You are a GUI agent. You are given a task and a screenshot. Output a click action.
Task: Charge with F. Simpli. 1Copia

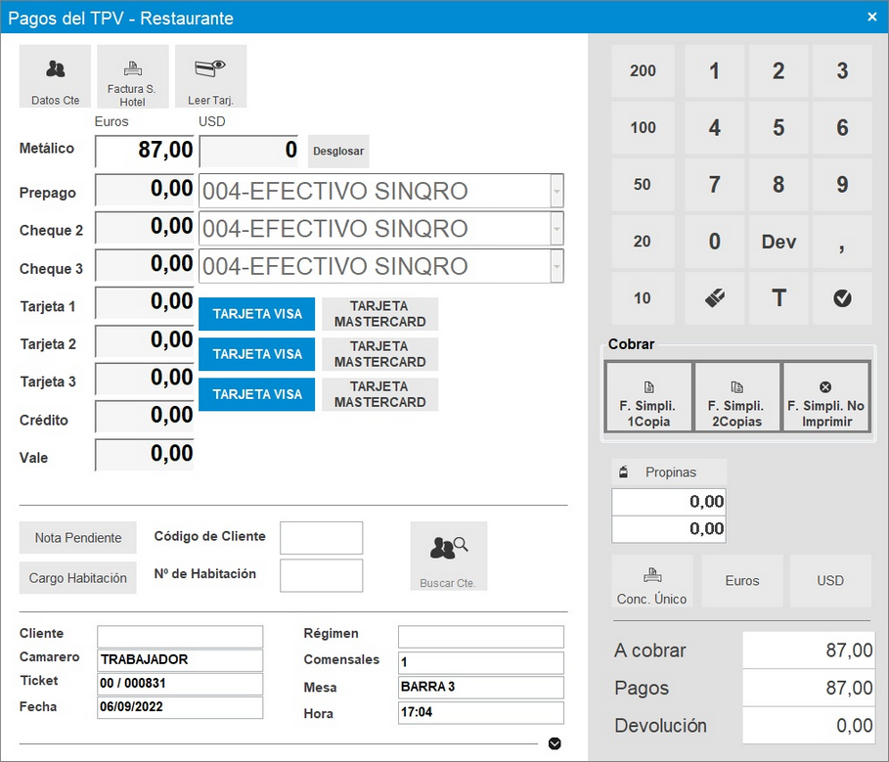(648, 396)
